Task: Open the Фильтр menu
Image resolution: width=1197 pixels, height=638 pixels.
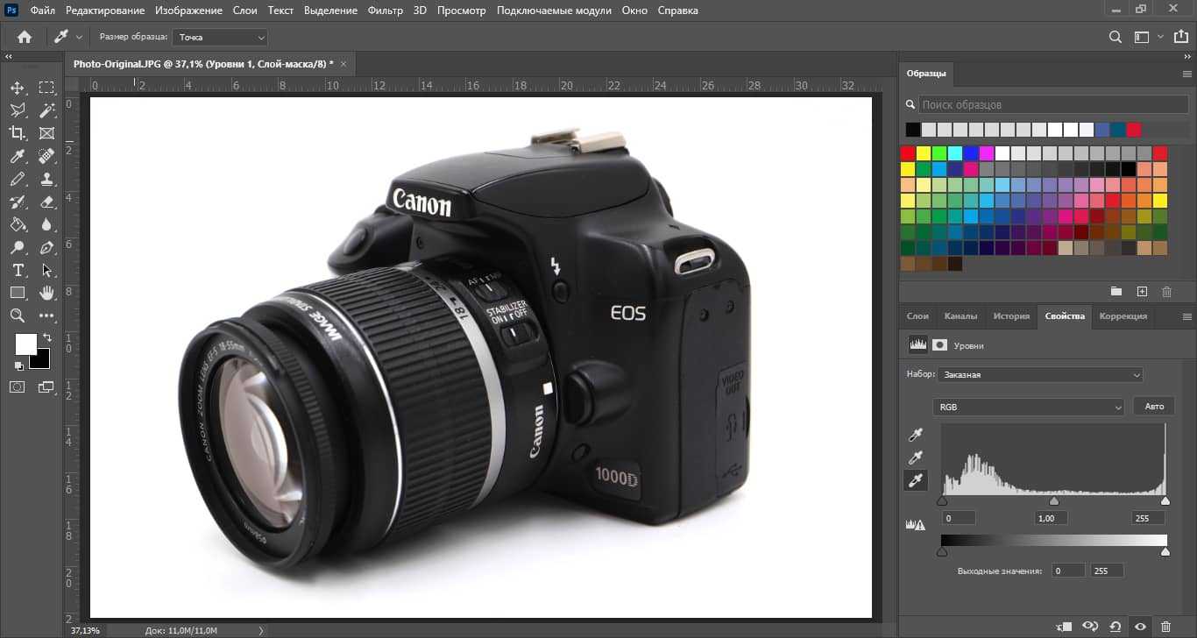Action: pyautogui.click(x=386, y=11)
